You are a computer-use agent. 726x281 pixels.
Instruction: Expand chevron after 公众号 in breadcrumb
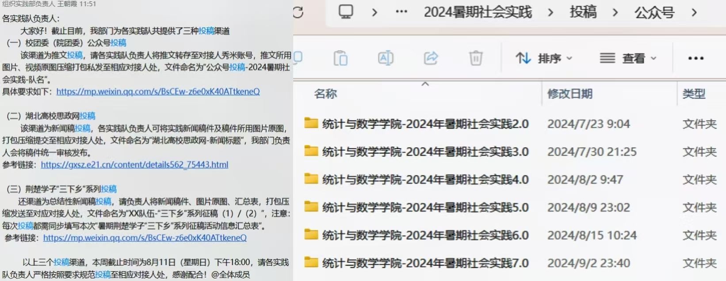click(x=694, y=12)
